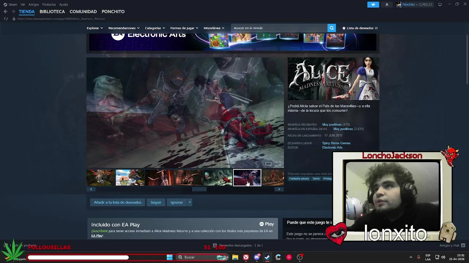469x263 pixels.
Task: Select the highlighted sixth screenshot thumbnail
Action: pyautogui.click(x=247, y=178)
